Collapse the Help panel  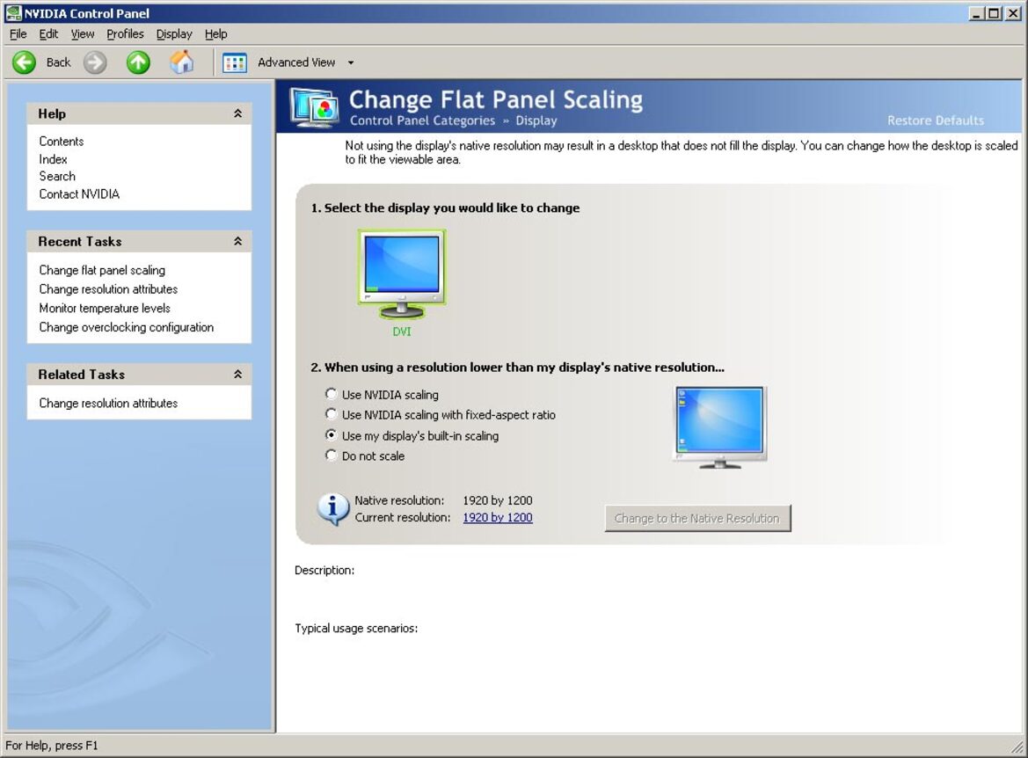pyautogui.click(x=238, y=113)
